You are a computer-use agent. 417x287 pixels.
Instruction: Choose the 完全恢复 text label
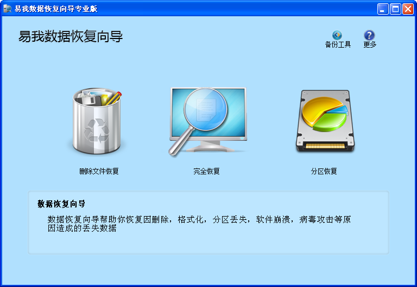point(207,171)
